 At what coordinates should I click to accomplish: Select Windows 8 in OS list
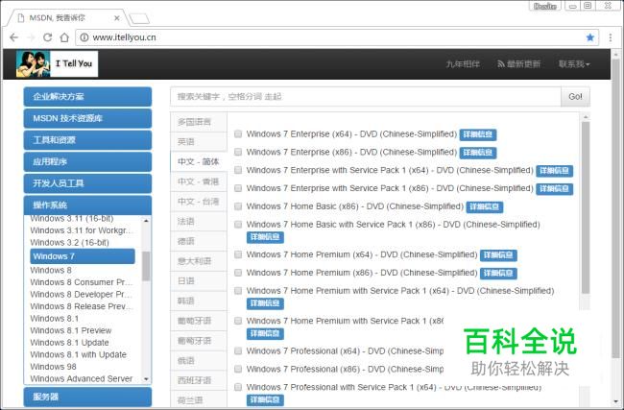coord(51,270)
